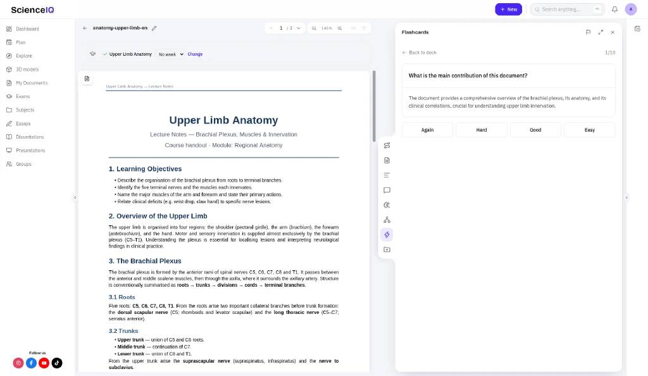
Task: Rate the flashcard Hard
Action: tap(482, 130)
